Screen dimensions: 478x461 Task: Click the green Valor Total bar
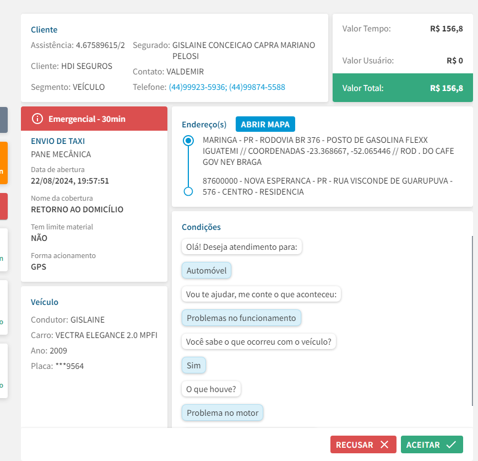(x=403, y=88)
